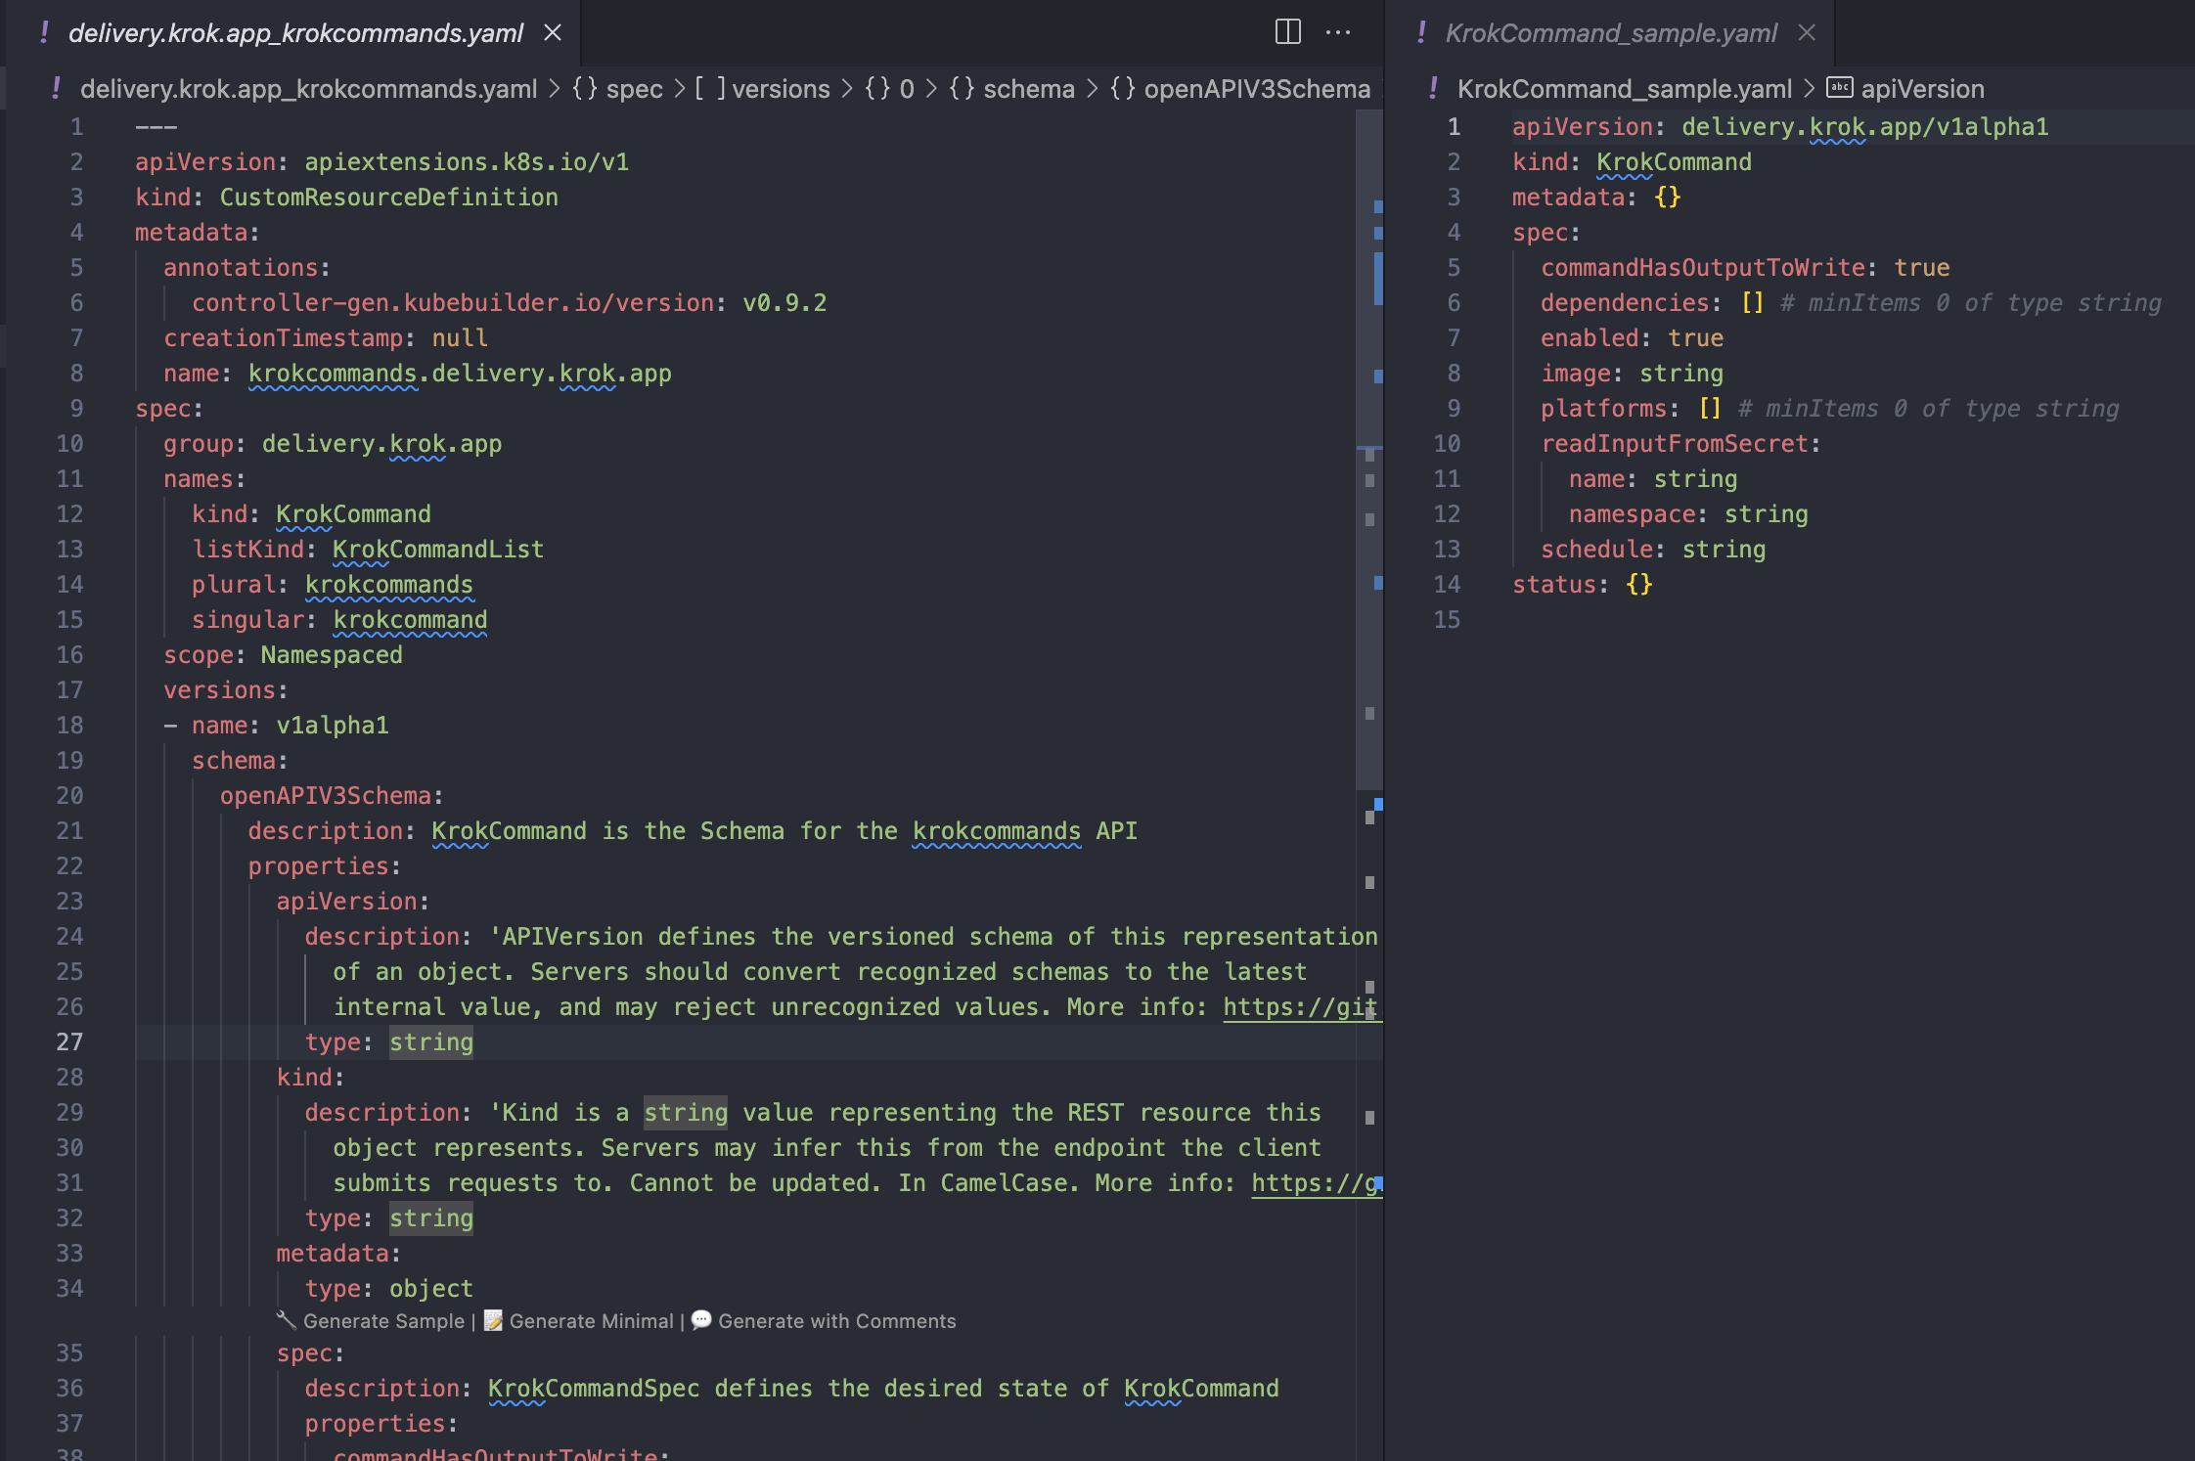Click delivery.krok.app_krokcommands.yaml in breadcrumb
Image resolution: width=2195 pixels, height=1461 pixels.
[308, 89]
